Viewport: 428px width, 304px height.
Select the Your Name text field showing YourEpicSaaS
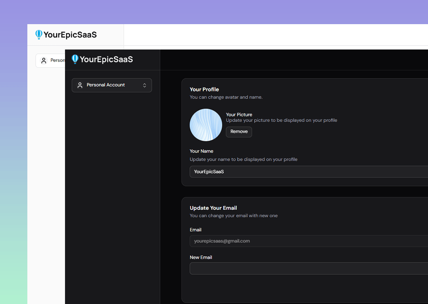coord(277,171)
